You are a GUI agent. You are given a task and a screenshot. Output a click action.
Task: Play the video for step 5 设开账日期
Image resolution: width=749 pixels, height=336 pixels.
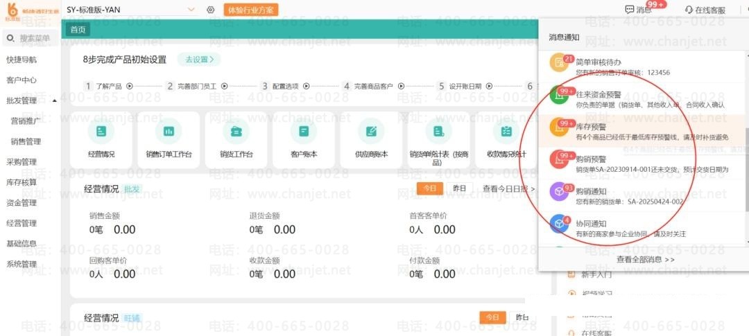[490, 87]
